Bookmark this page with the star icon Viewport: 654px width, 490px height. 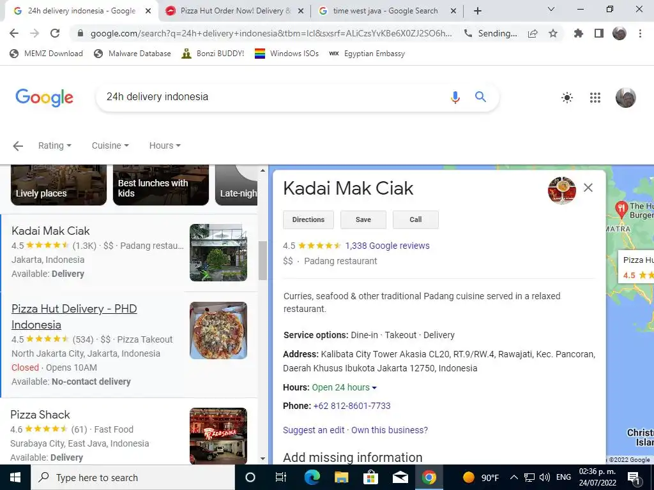(x=553, y=33)
